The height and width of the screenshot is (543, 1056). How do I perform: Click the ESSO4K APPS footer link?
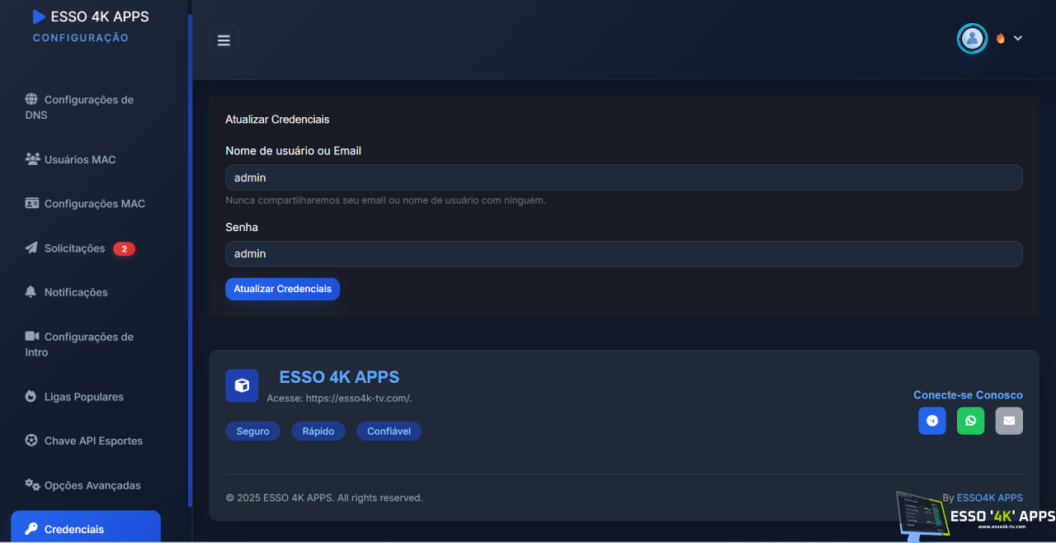pyautogui.click(x=989, y=498)
